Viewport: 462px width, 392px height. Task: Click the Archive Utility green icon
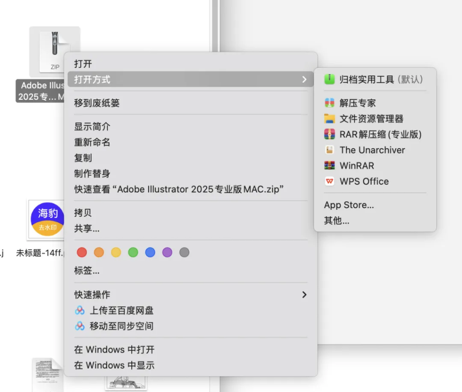tap(329, 79)
